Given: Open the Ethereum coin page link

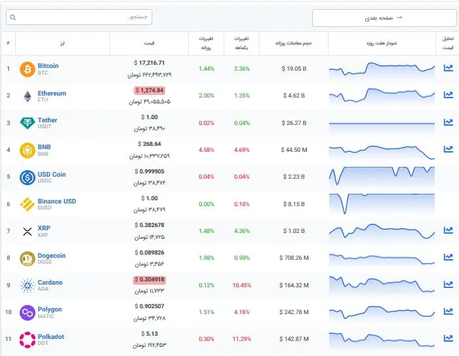Looking at the screenshot, I should pyautogui.click(x=52, y=93).
